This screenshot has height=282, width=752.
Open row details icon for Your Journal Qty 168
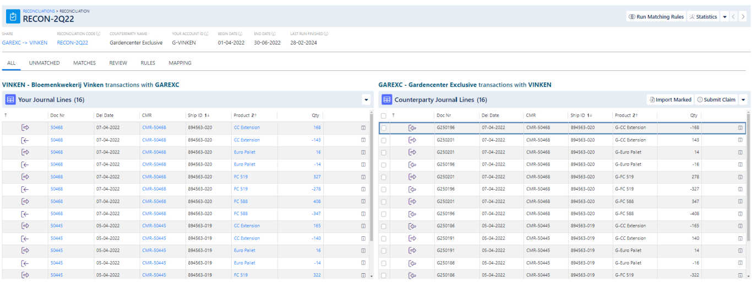coord(363,128)
